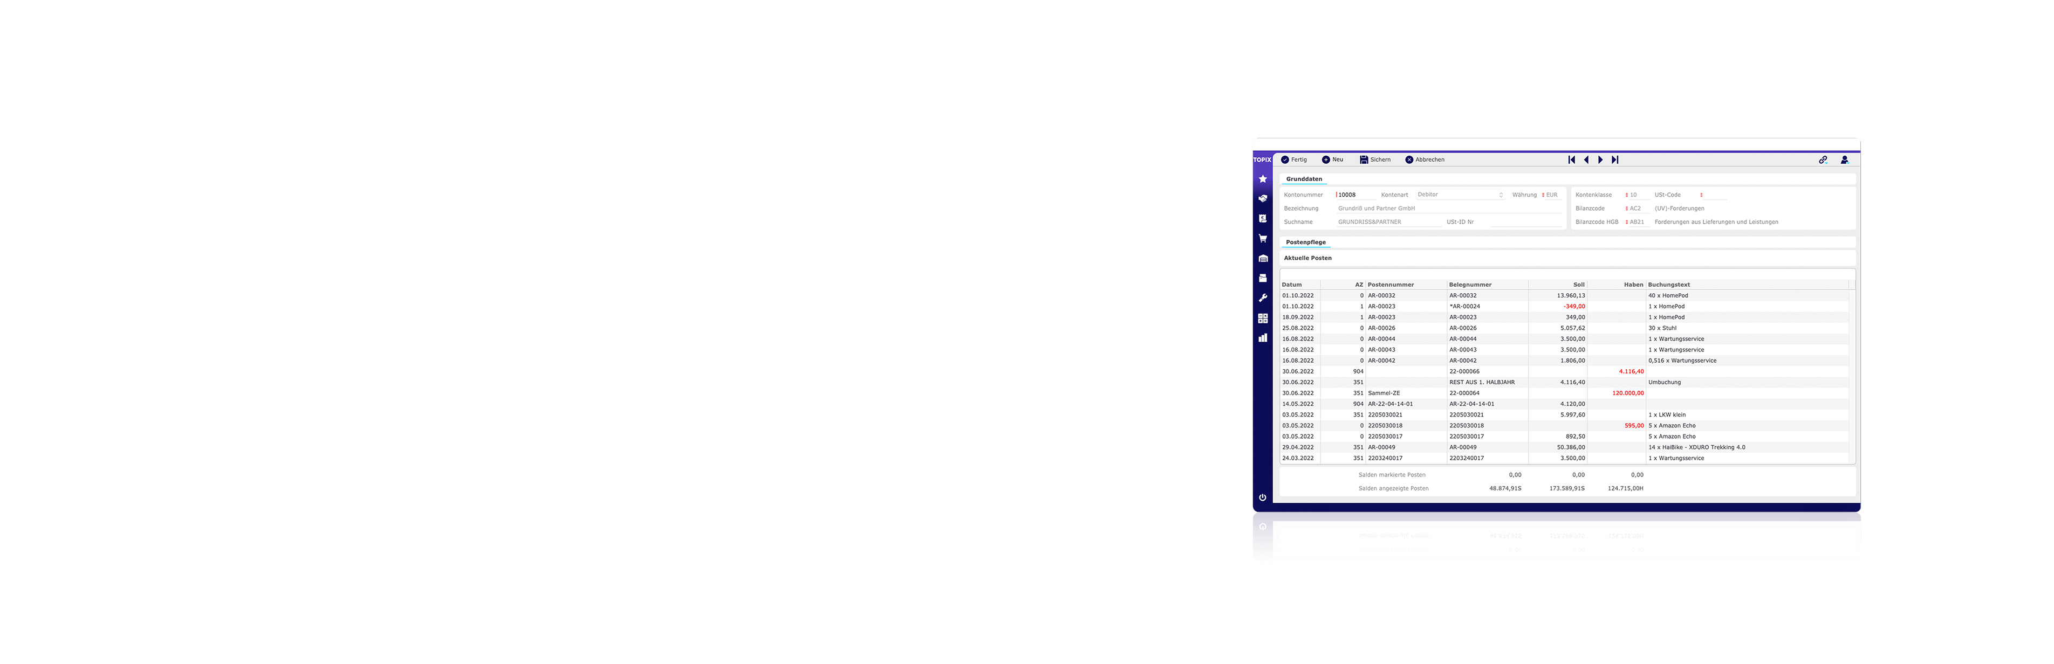Jump to the last record
The image size is (2054, 664).
(x=1614, y=160)
